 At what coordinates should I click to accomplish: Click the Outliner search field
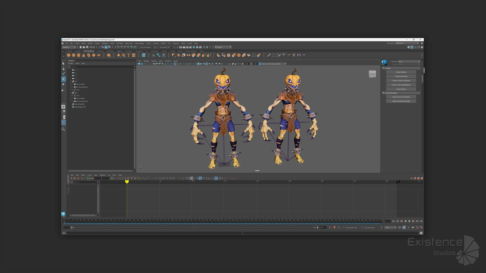tap(101, 67)
